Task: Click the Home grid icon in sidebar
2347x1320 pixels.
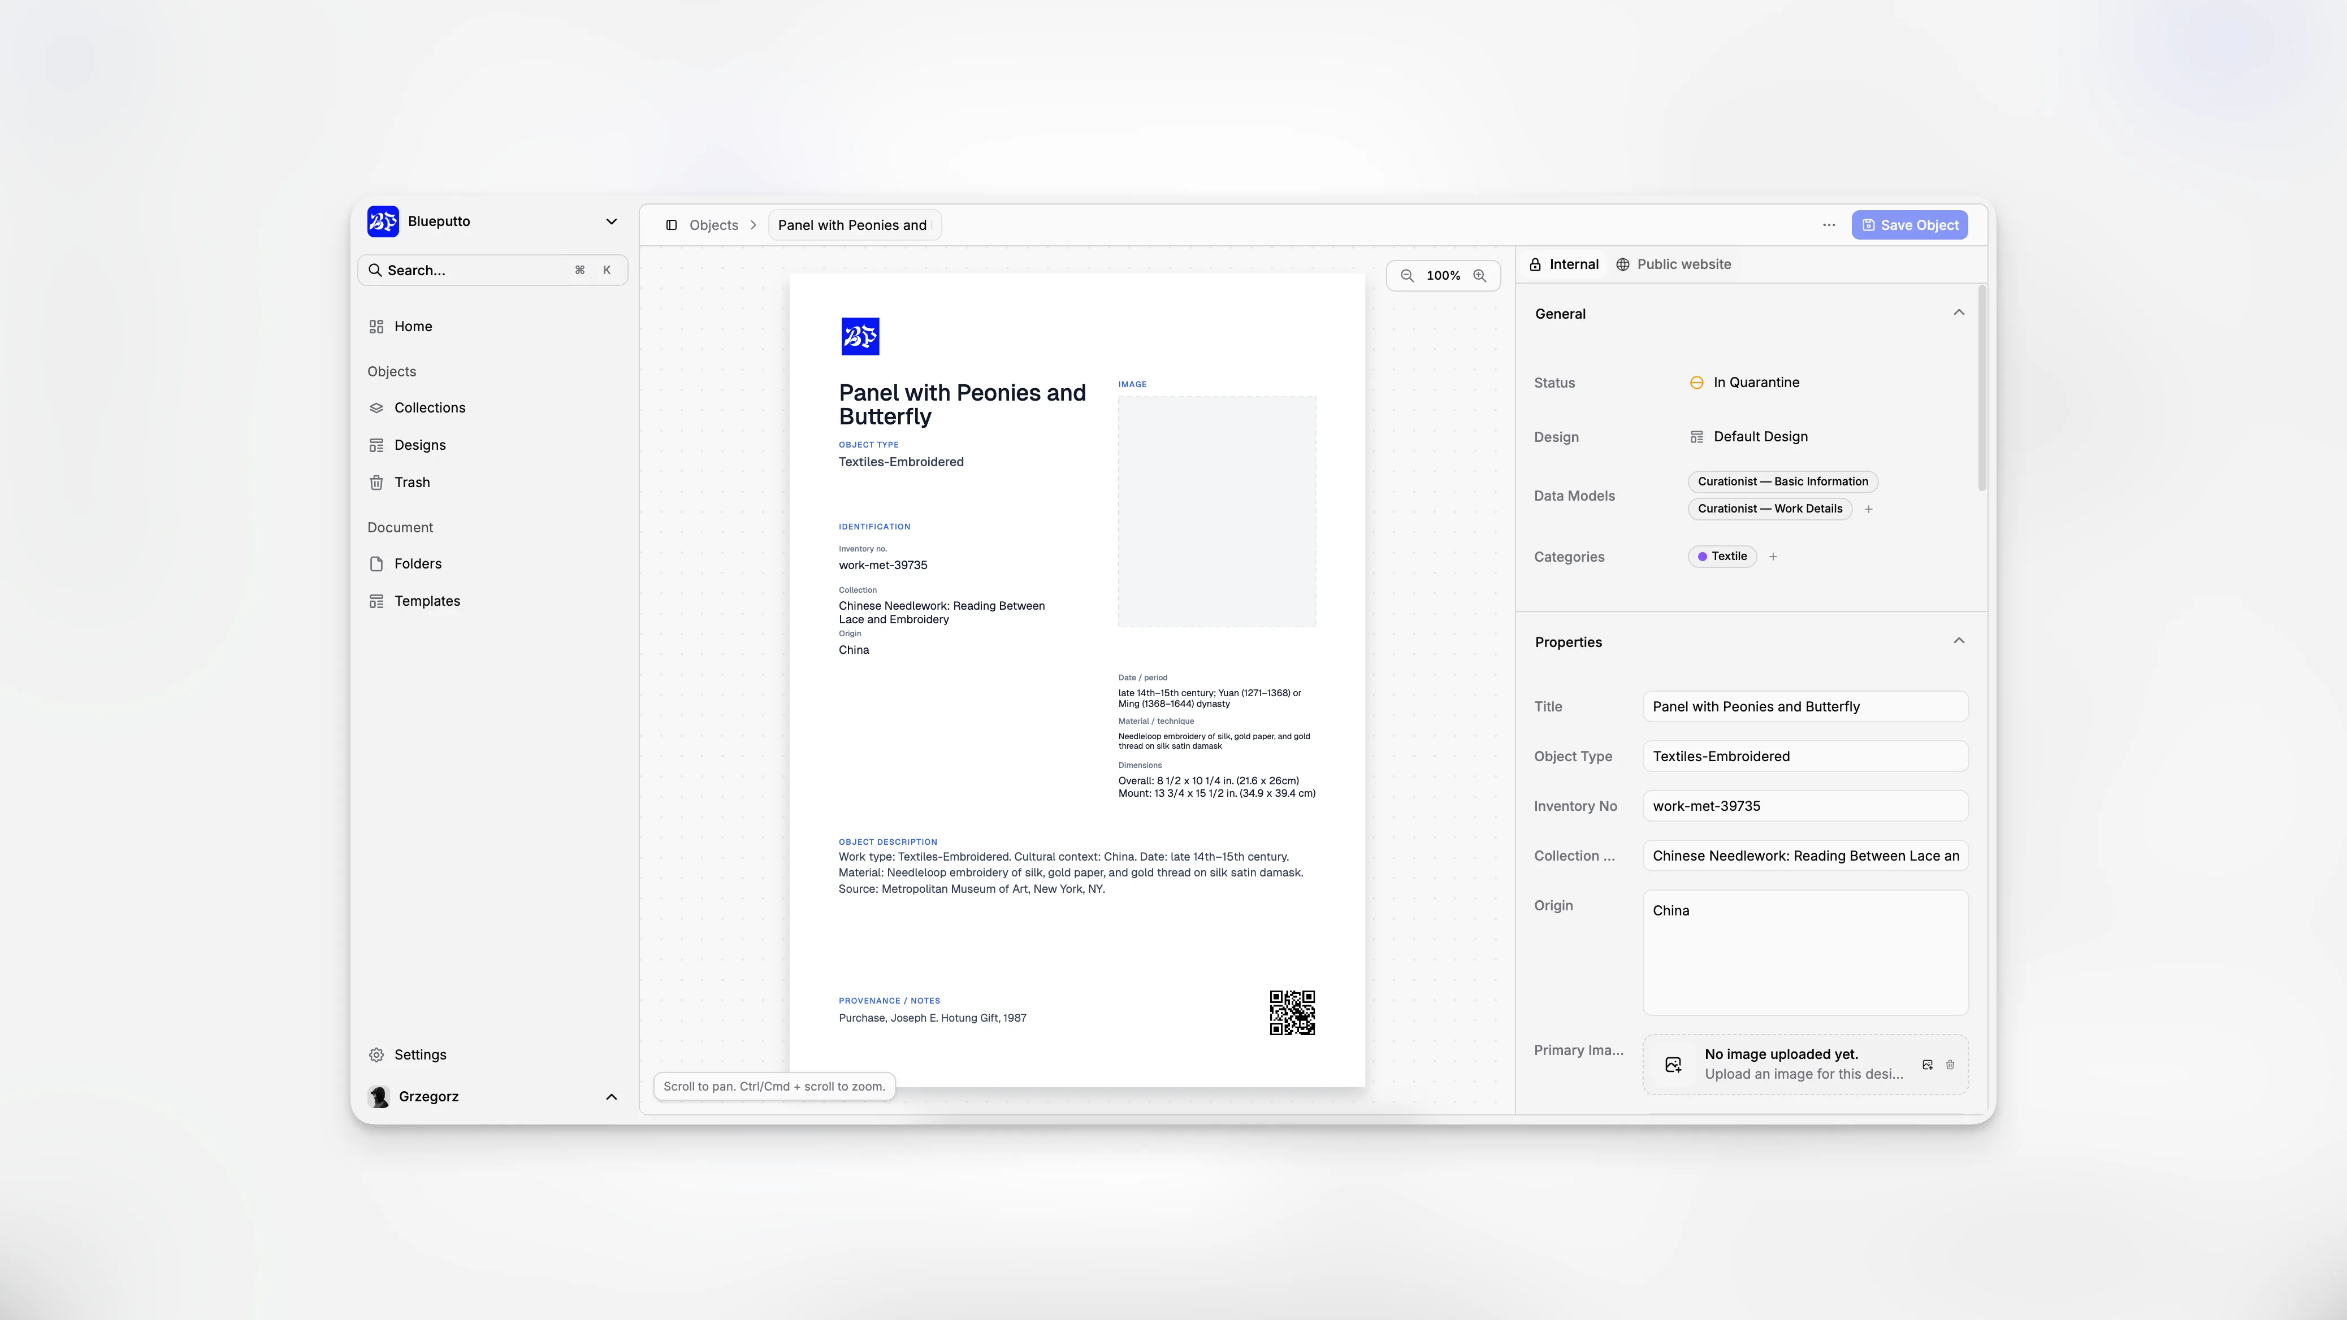Action: pos(376,326)
